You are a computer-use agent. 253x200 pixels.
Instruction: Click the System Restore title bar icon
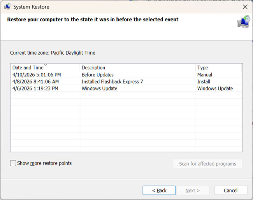click(x=7, y=7)
